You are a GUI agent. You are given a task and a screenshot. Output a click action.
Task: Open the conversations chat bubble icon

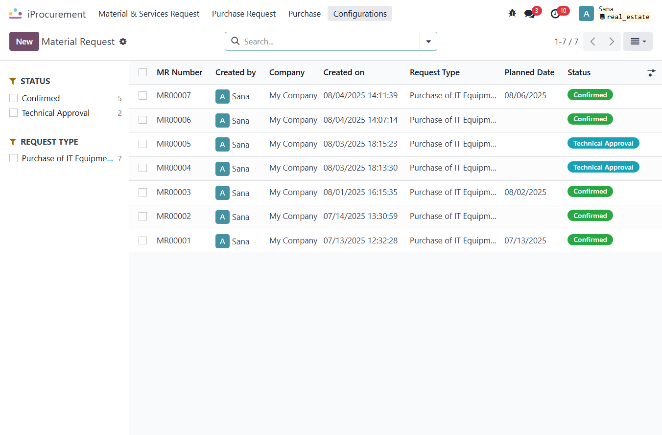(530, 14)
